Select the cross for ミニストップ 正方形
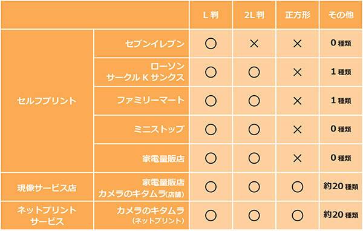363x231 pixels. coord(297,129)
